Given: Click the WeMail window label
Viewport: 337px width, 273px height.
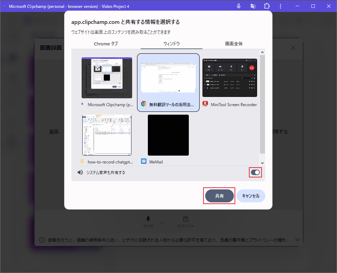Looking at the screenshot, I should tap(156, 162).
